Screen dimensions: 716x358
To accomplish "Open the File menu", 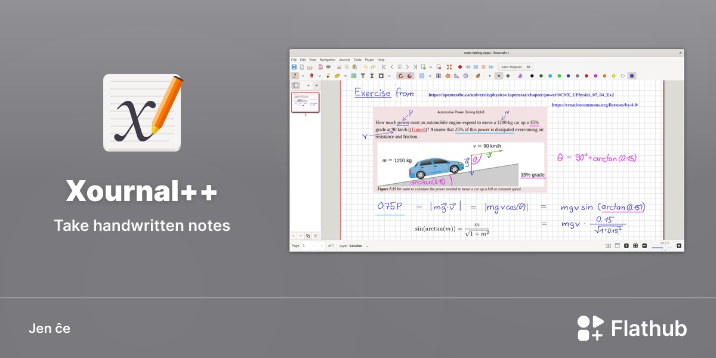I will [294, 60].
